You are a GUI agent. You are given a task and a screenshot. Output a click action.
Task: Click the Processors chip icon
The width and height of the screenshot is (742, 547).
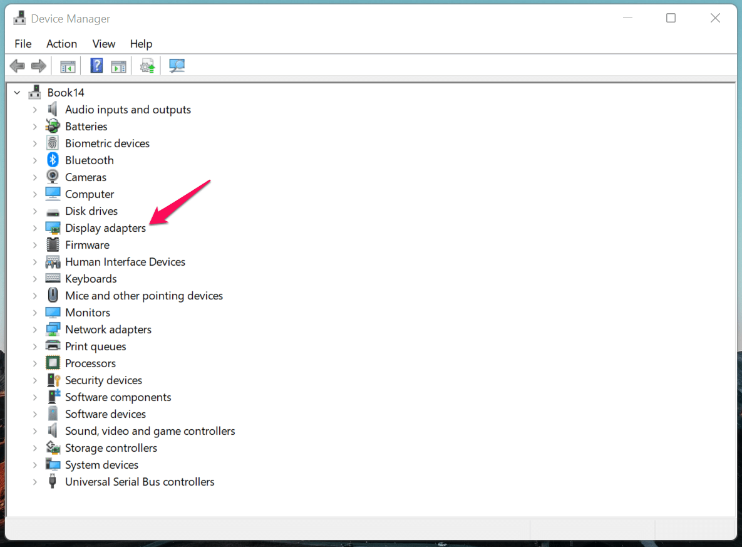[53, 363]
